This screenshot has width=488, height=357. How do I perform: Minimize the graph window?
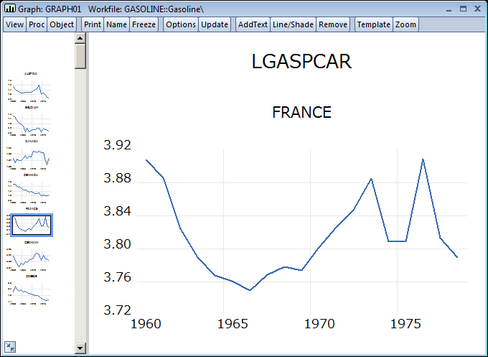(449, 9)
